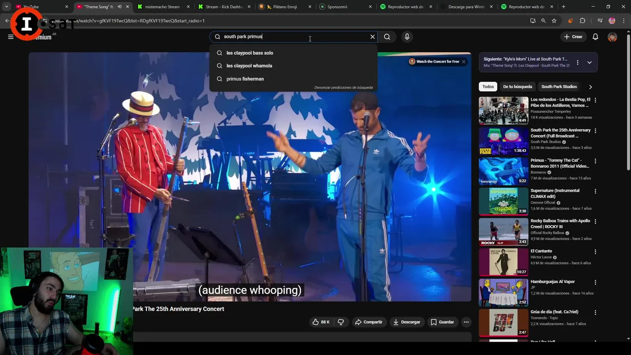Click the zoom magnifier icon in address bar
This screenshot has height=355, width=631.
click(543, 21)
